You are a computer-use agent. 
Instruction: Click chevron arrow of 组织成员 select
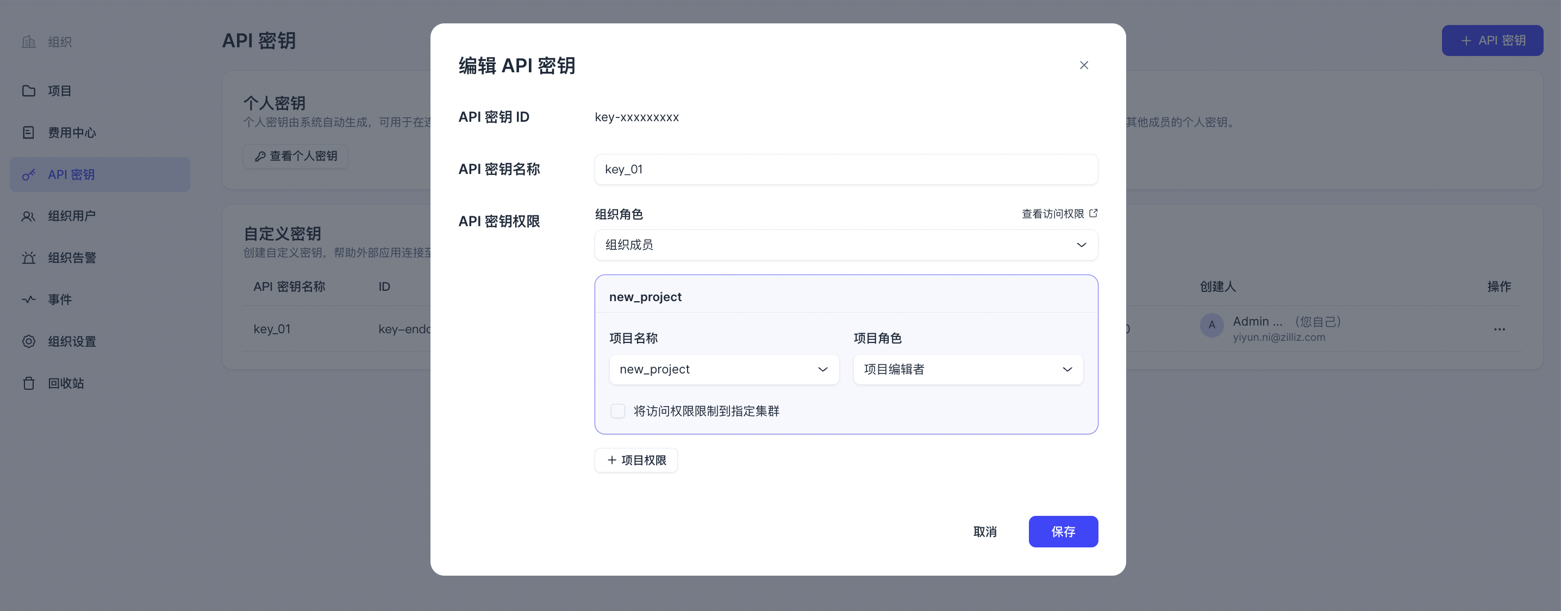[x=1081, y=245]
